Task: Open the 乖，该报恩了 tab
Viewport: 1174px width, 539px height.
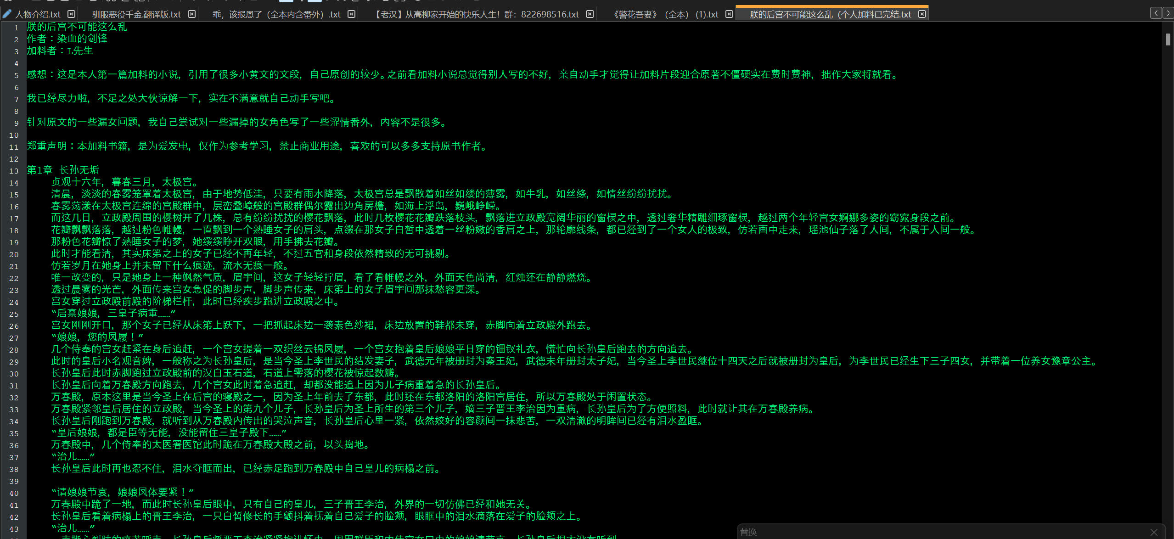Action: (x=276, y=15)
